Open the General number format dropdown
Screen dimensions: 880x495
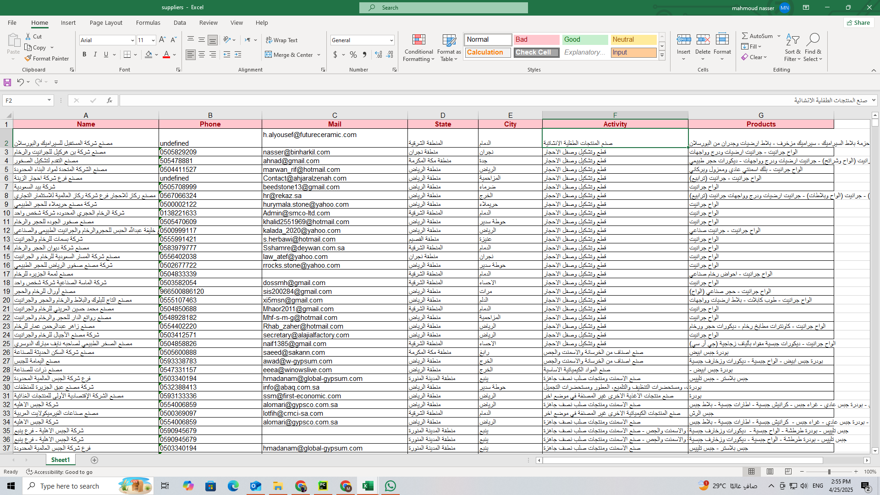click(391, 40)
